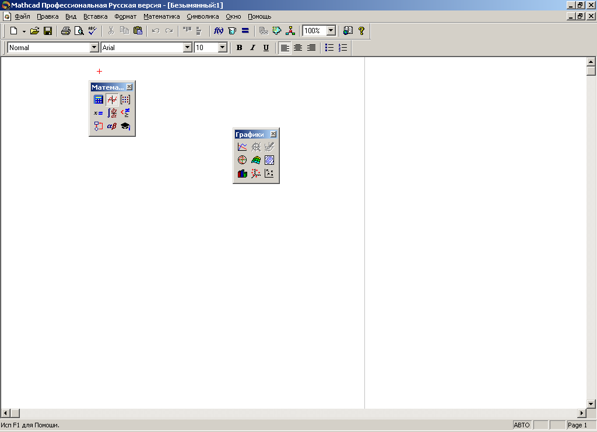Insert hyperlink icon in toolbar
Screen dimensions: 597x432
pyautogui.click(x=264, y=31)
